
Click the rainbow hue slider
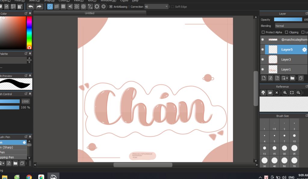pyautogui.click(x=29, y=33)
